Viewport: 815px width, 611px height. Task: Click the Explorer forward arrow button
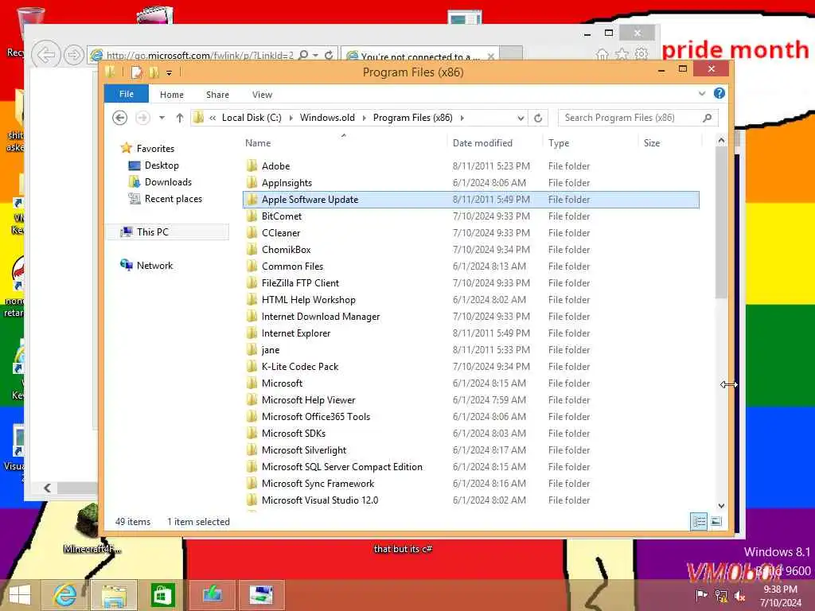(x=142, y=118)
